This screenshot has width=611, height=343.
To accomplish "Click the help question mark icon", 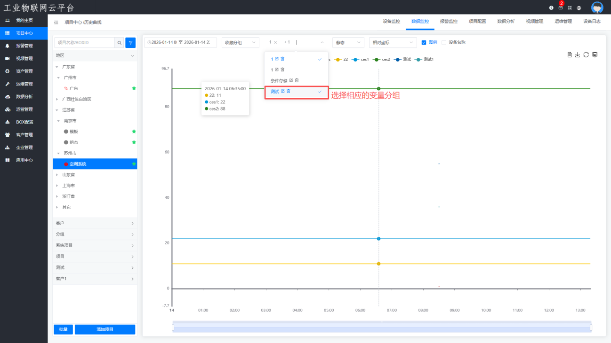I will click(551, 8).
